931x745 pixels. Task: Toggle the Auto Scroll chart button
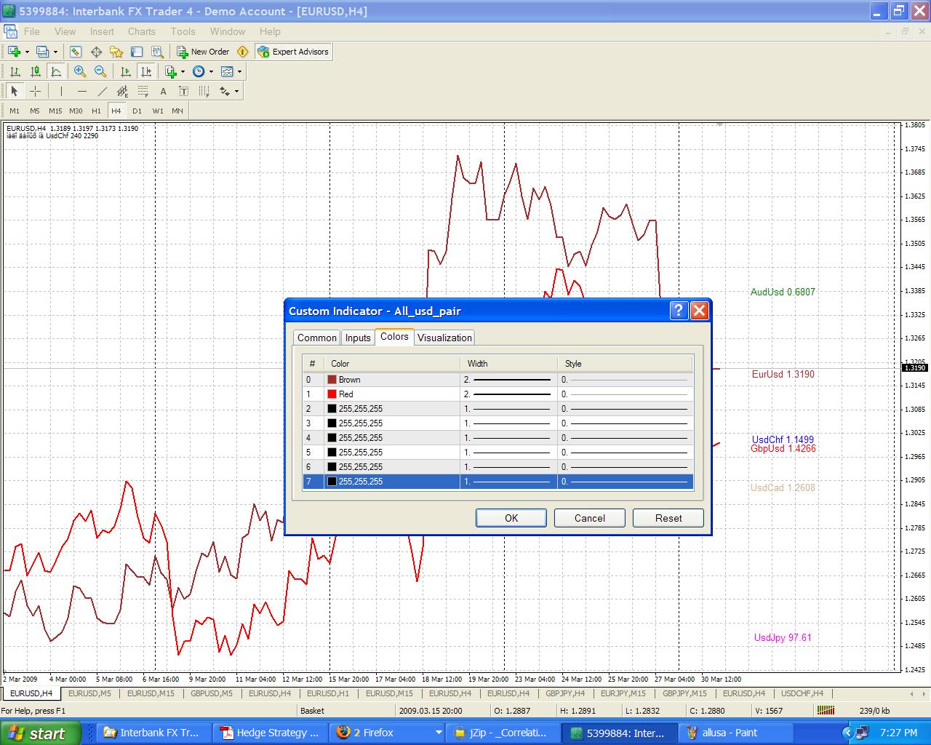125,71
